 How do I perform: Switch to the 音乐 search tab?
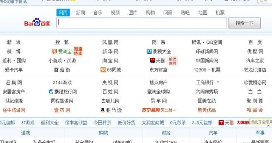coord(98,13)
